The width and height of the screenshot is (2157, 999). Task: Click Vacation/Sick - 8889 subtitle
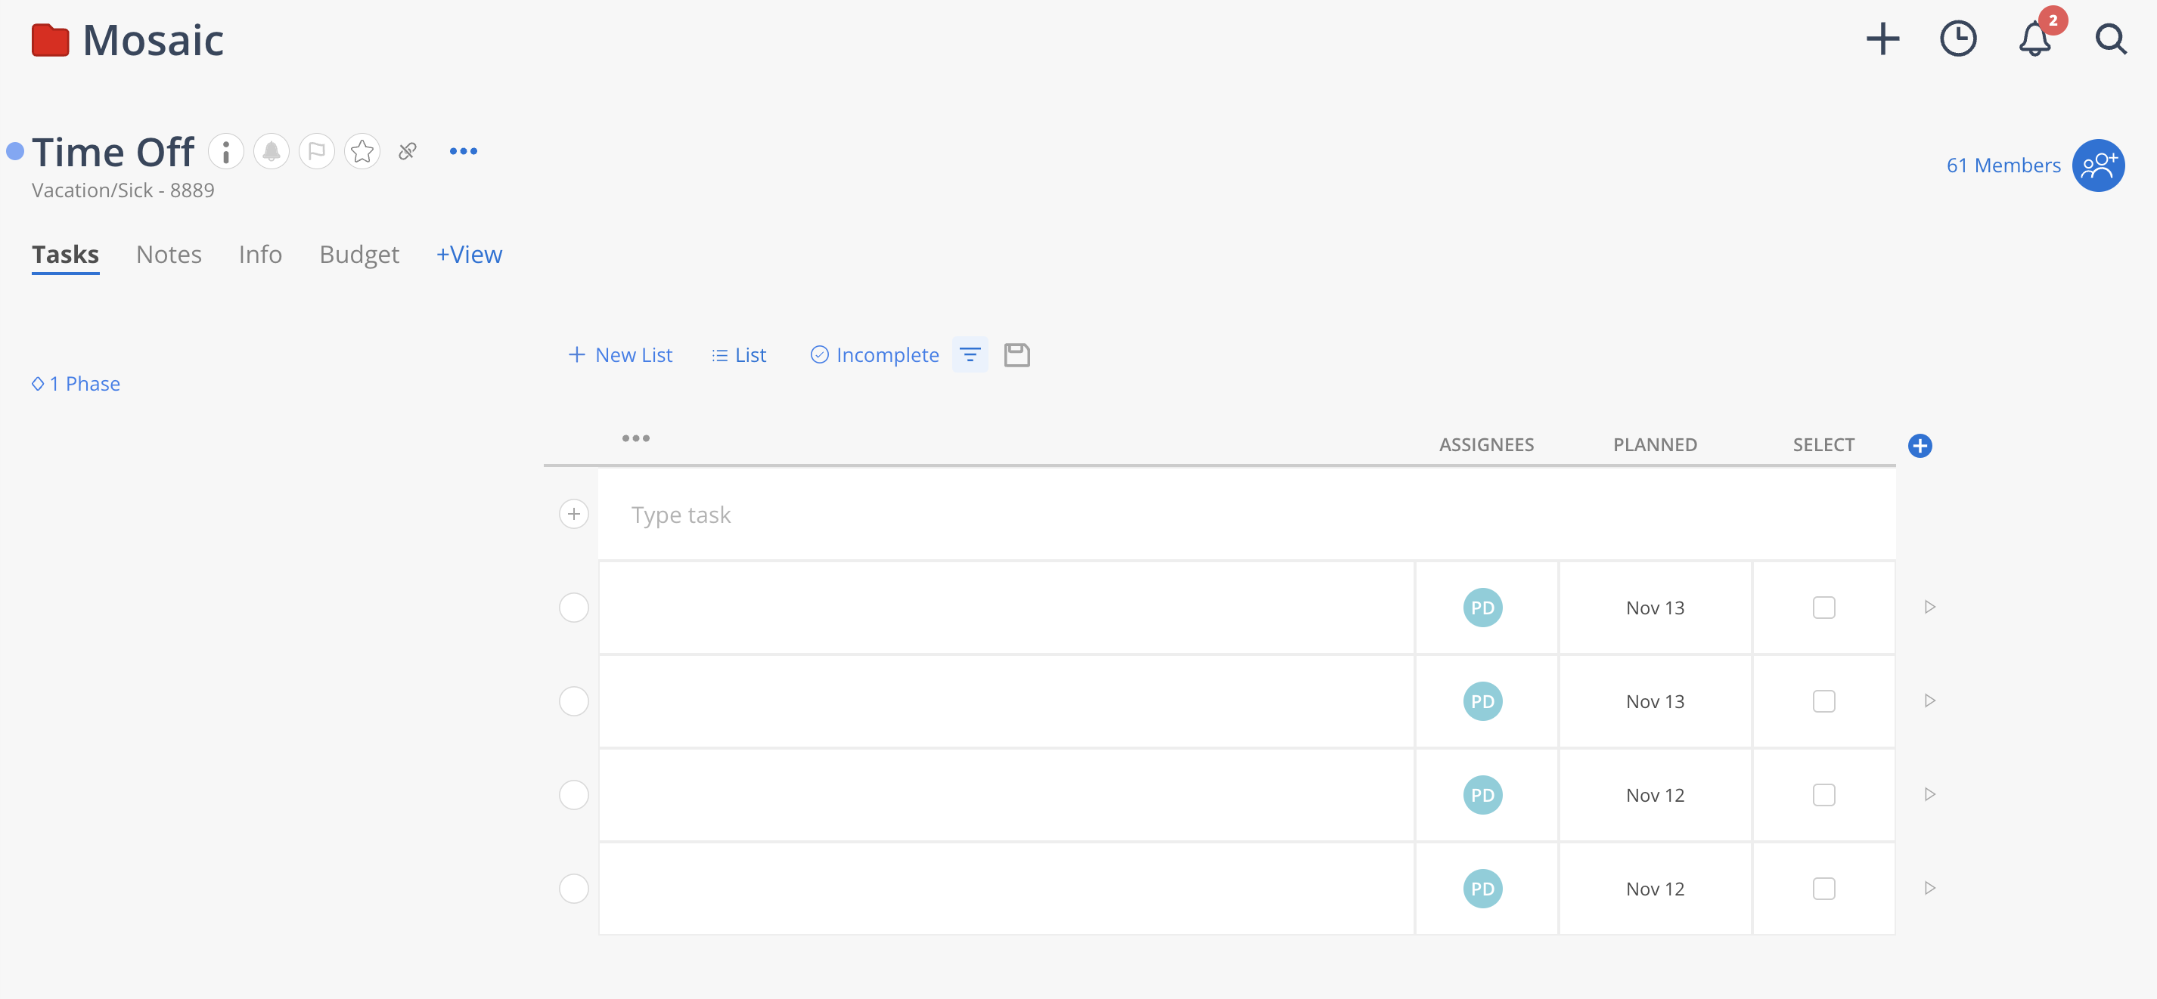(x=123, y=190)
